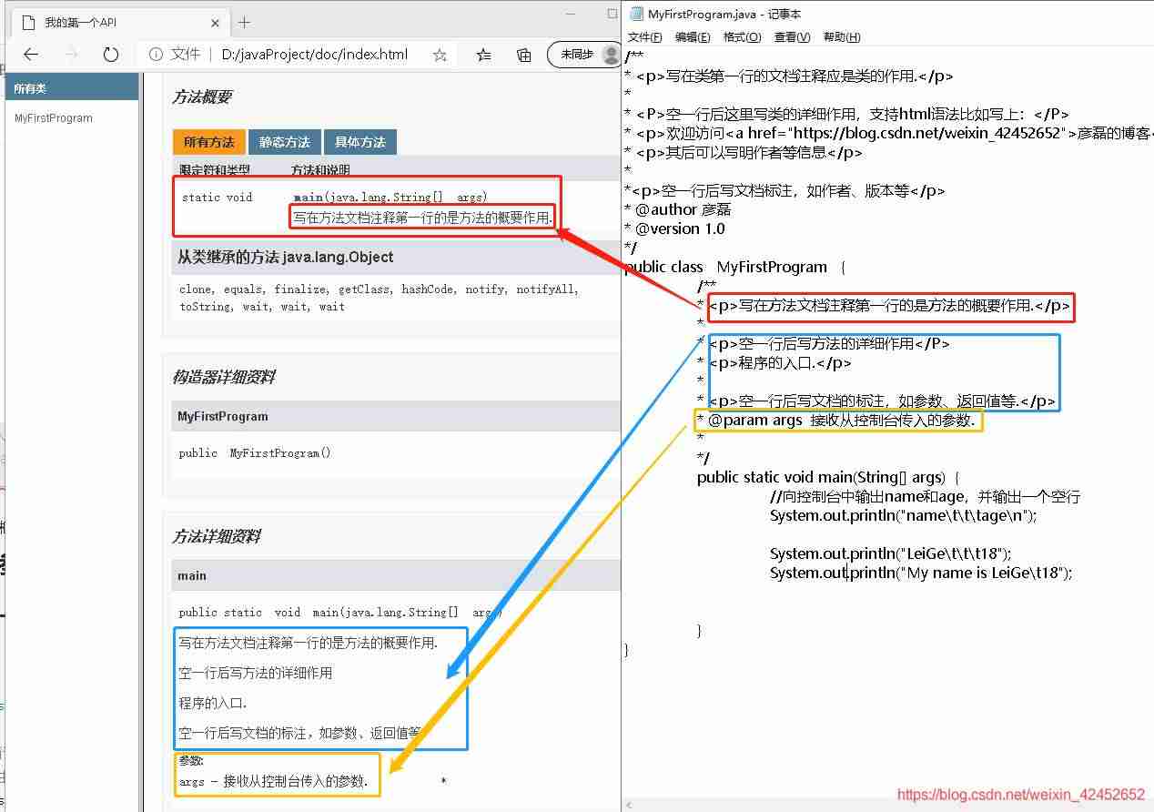Select the 我的第一个API browser tab
This screenshot has height=812, width=1154.
pyautogui.click(x=118, y=23)
